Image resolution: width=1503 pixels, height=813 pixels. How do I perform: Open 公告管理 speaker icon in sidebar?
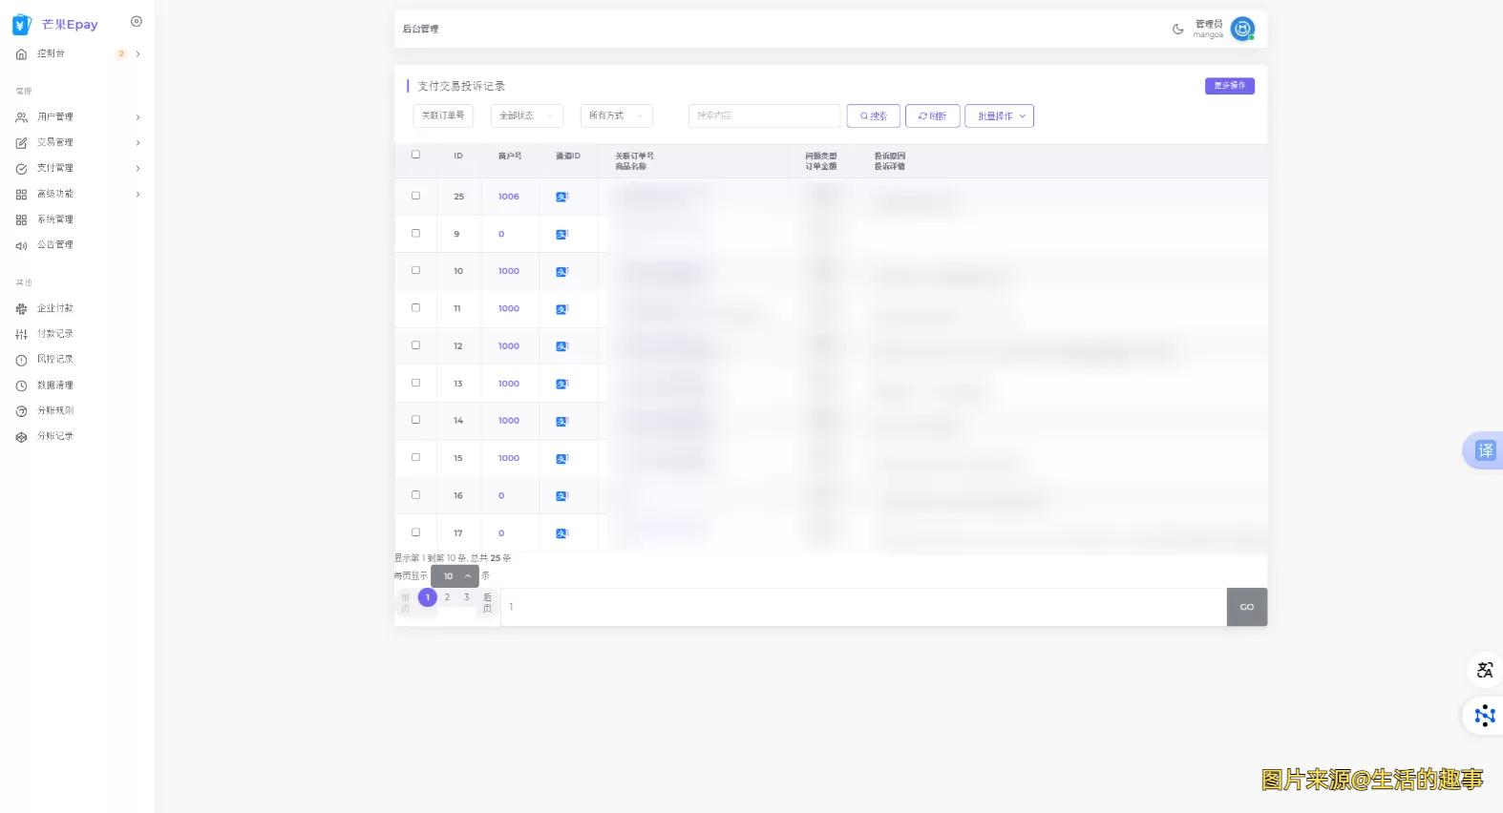coord(21,245)
